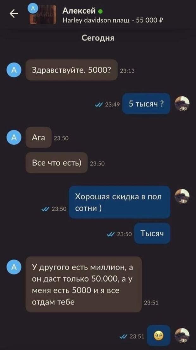
Task: Open Алексей's profile from the header name
Action: (79, 10)
